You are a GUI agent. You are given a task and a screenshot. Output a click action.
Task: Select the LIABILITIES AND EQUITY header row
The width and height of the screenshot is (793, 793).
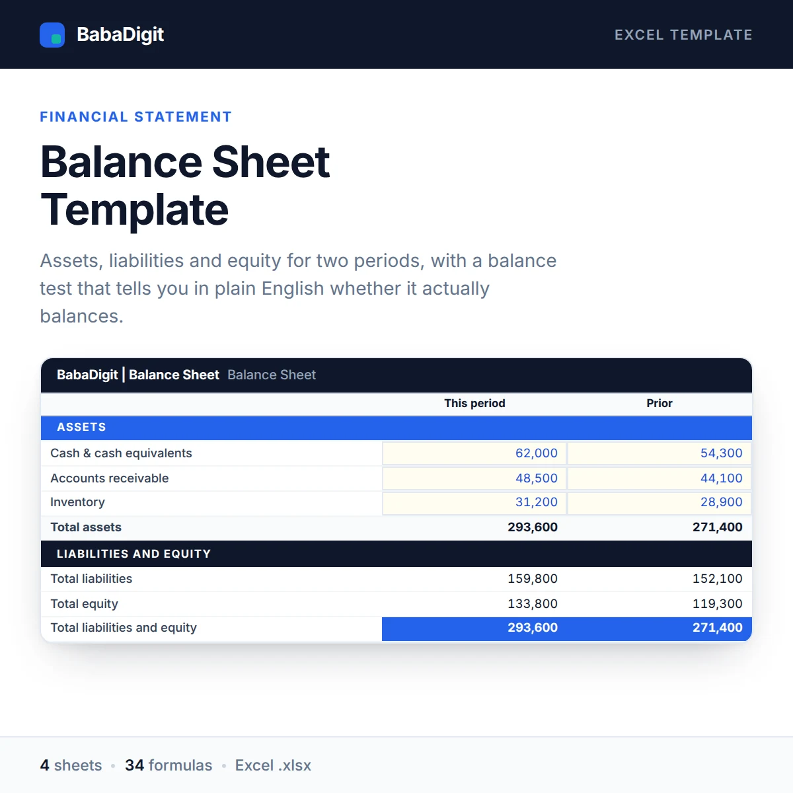(397, 554)
